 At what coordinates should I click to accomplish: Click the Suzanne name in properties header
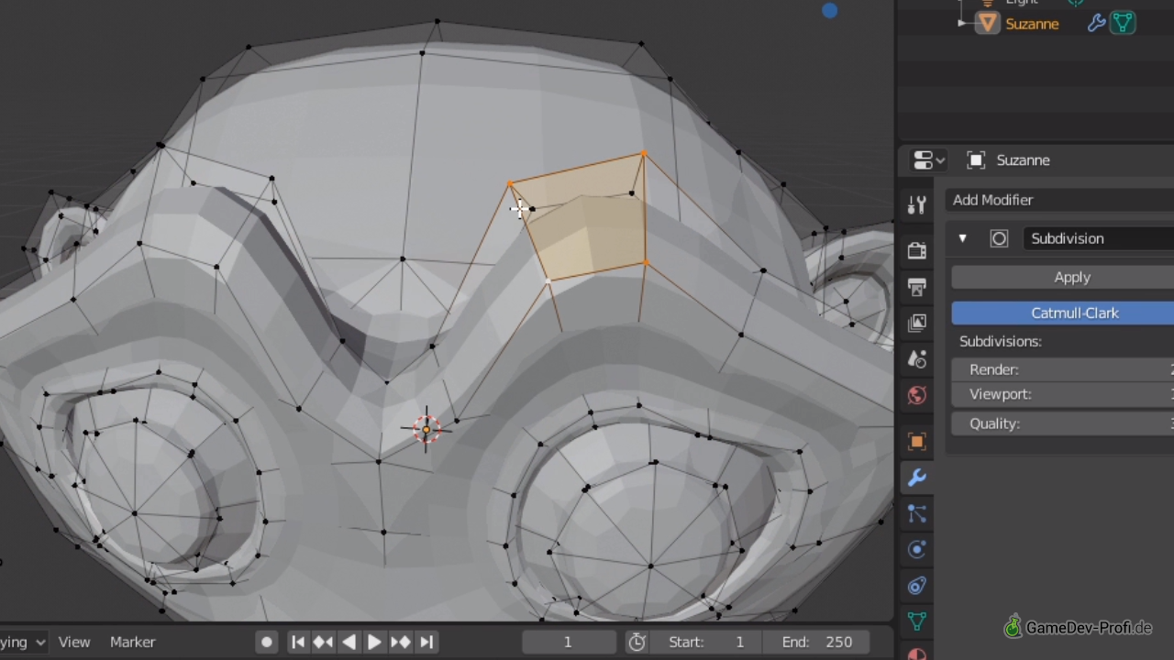tap(1023, 160)
